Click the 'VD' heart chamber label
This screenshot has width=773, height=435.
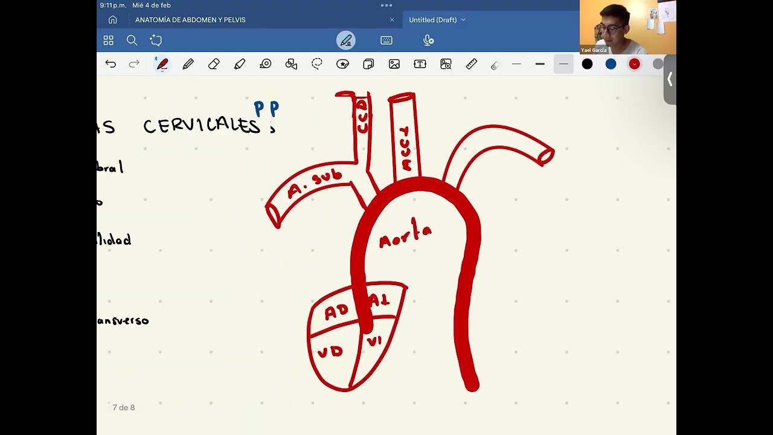point(330,351)
